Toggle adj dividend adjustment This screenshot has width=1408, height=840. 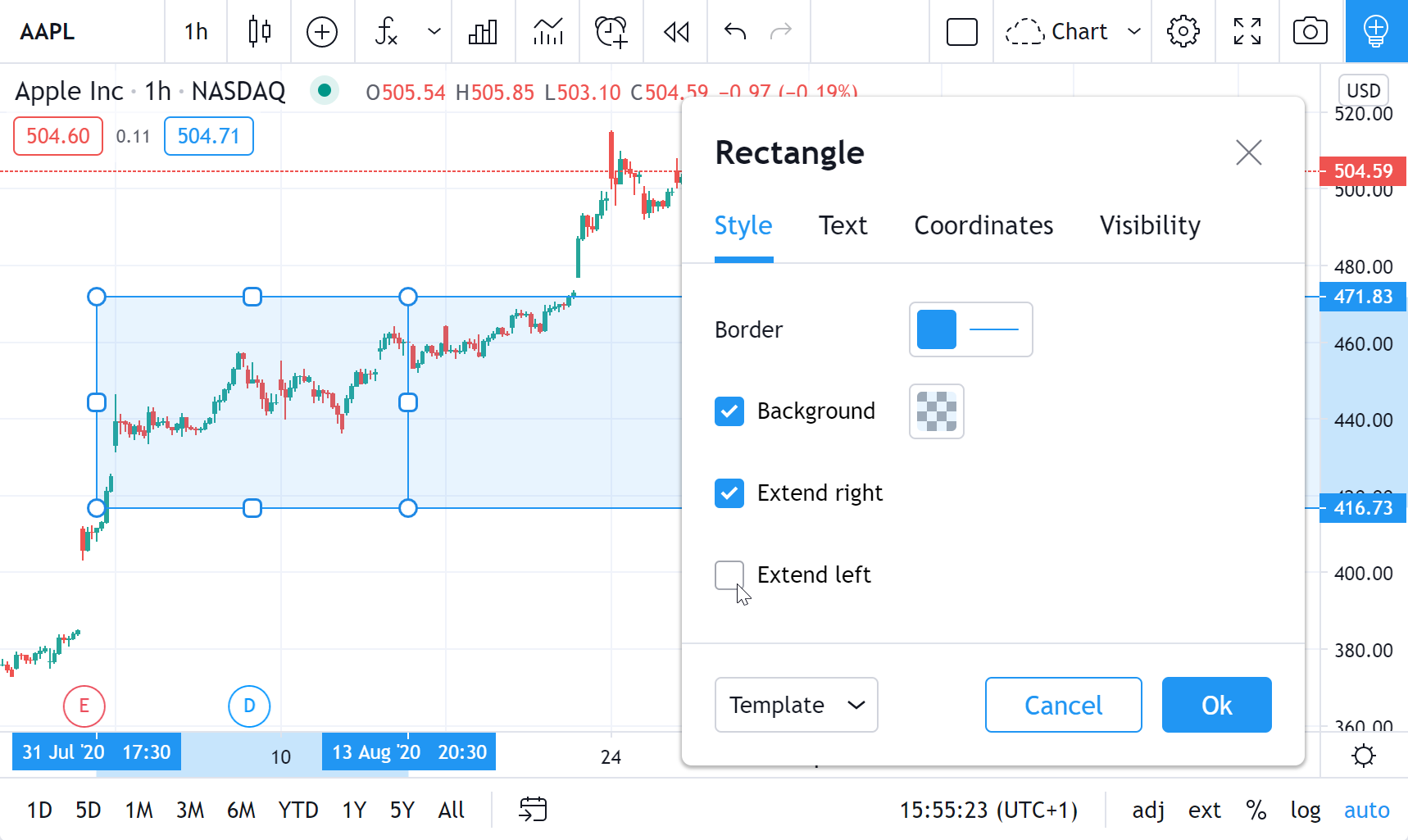coord(1148,810)
